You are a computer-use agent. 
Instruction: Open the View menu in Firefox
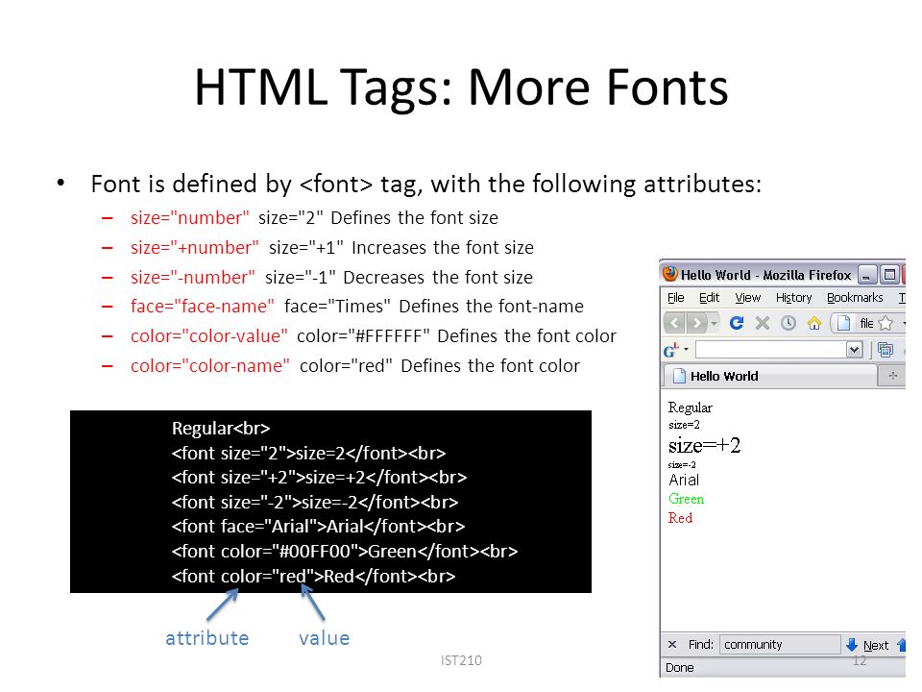747,298
